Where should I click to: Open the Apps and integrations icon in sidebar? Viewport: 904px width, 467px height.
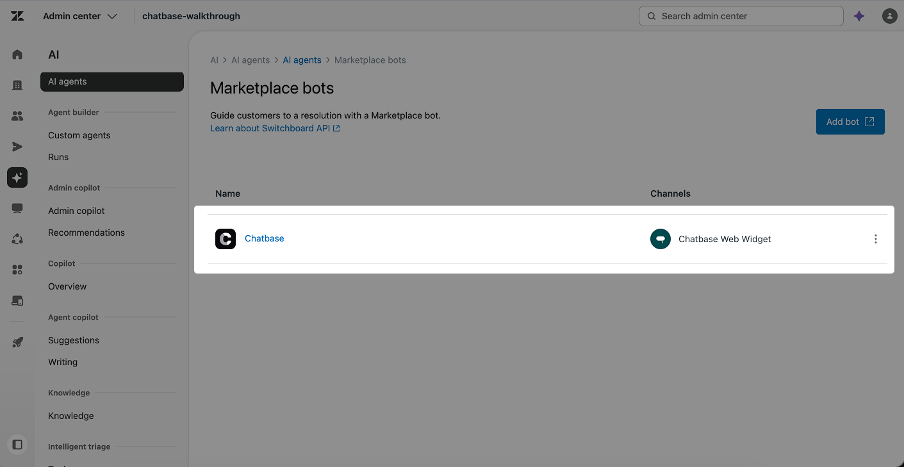(17, 270)
